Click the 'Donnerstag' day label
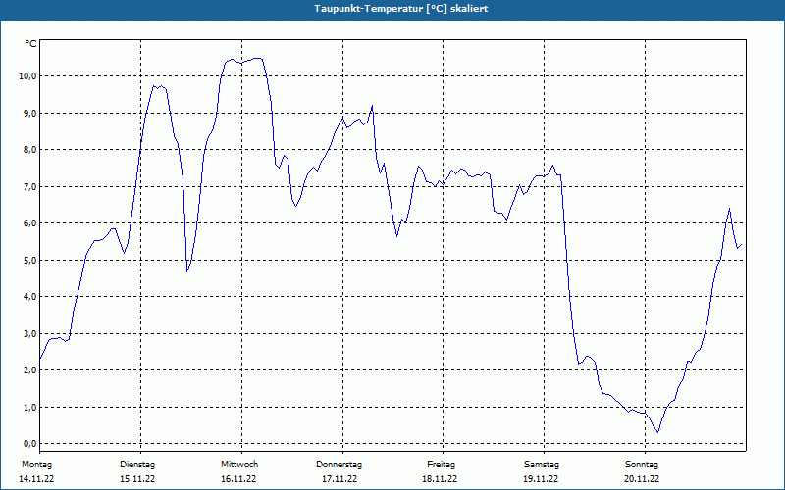This screenshot has height=490, width=785. (x=339, y=465)
